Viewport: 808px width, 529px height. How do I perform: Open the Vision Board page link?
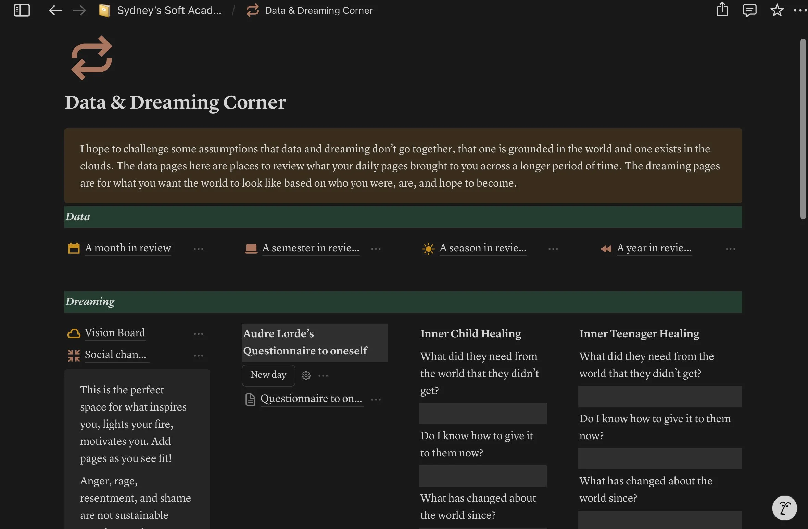(x=115, y=333)
